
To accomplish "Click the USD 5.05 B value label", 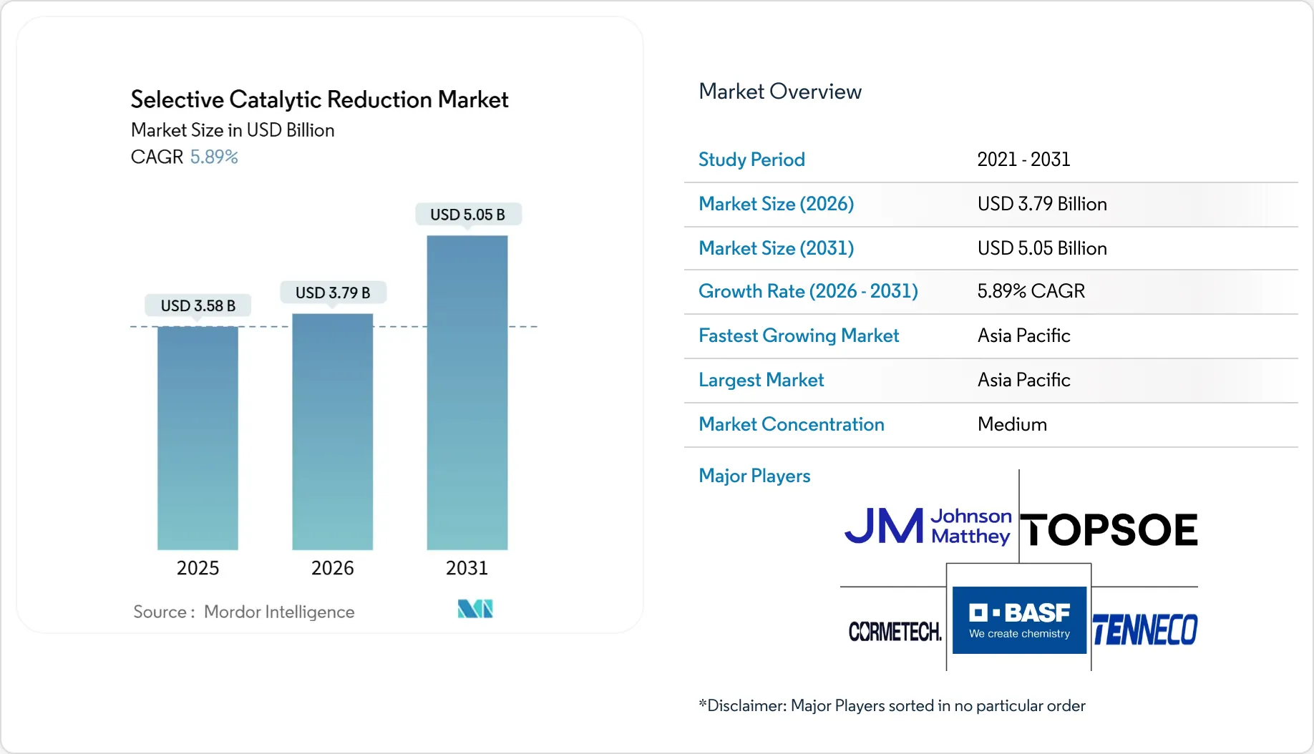I will (468, 215).
